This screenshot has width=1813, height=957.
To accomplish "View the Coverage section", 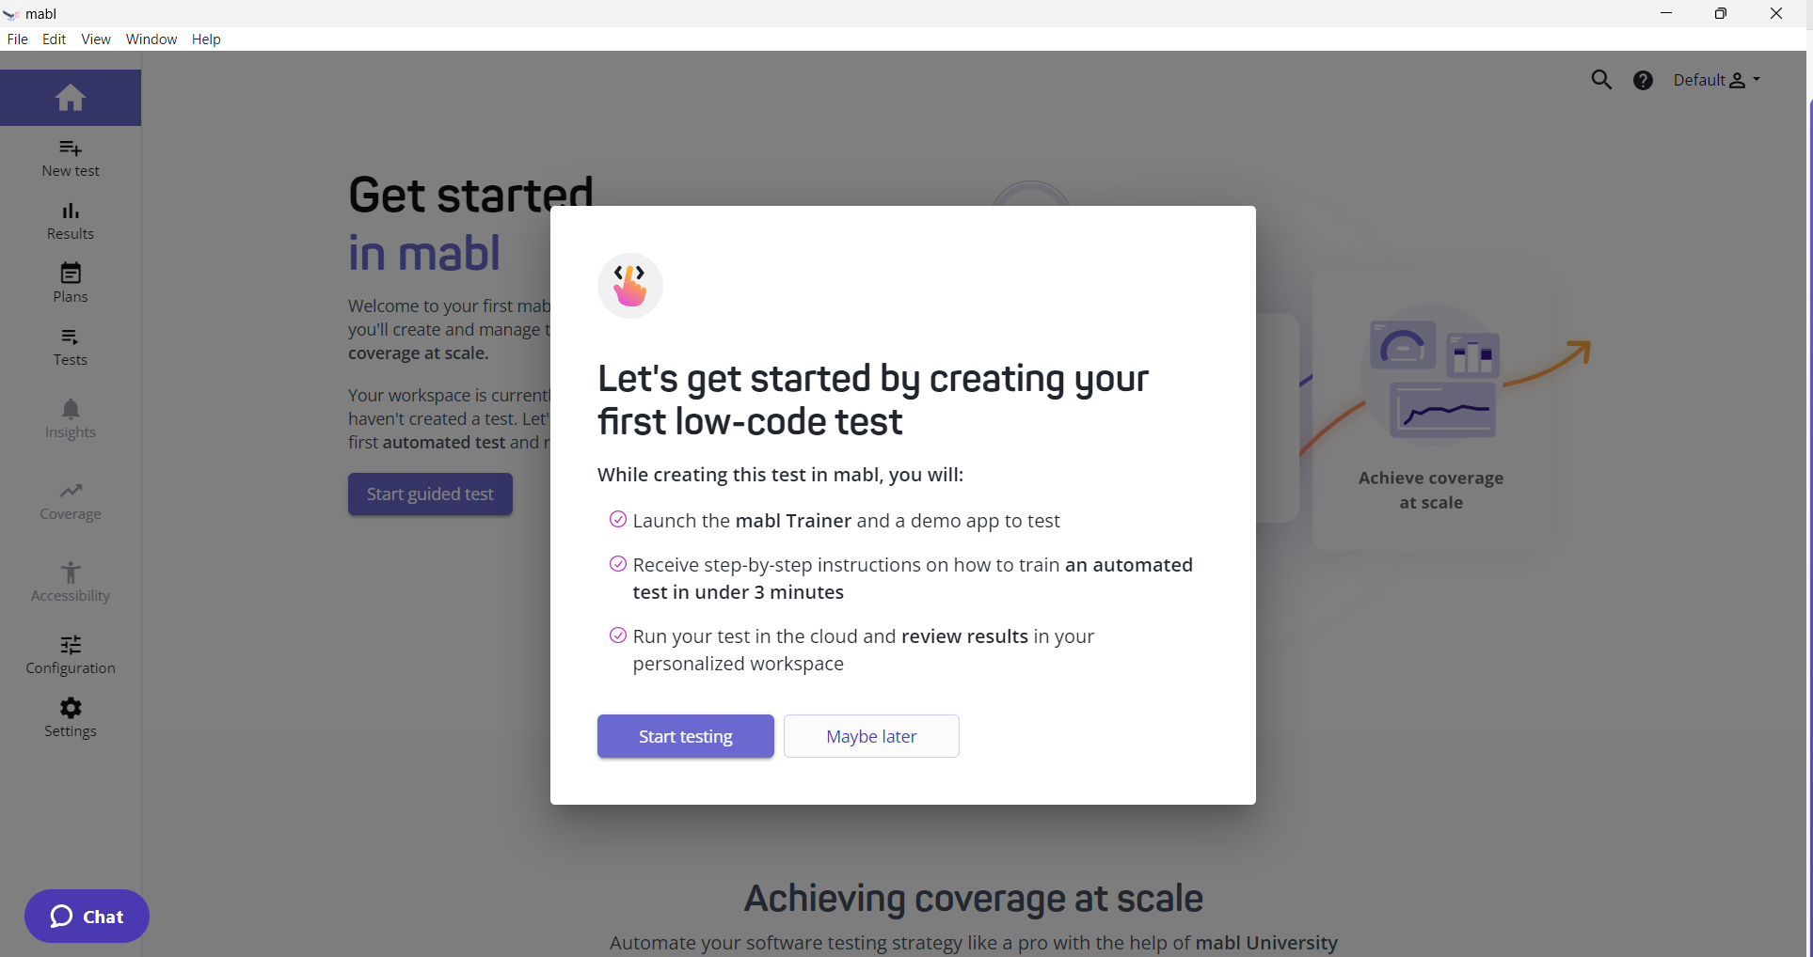I will (x=70, y=501).
